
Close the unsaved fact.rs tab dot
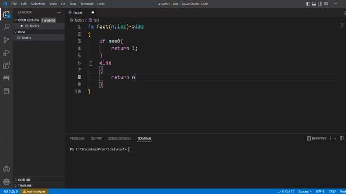pyautogui.click(x=92, y=12)
